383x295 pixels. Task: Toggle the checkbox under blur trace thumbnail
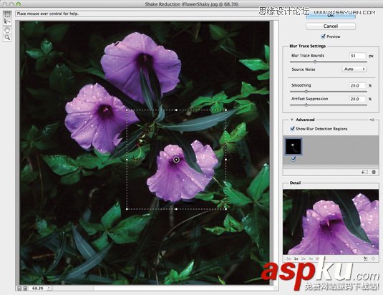tap(294, 159)
